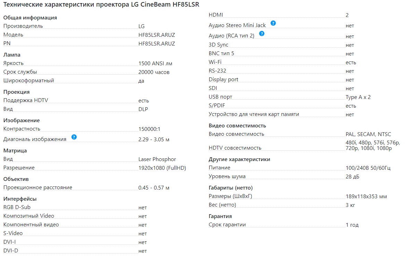Click the Размеры (ШхВхГ) value 189x118x353 мм
This screenshot has height=259, width=417.
[366, 197]
